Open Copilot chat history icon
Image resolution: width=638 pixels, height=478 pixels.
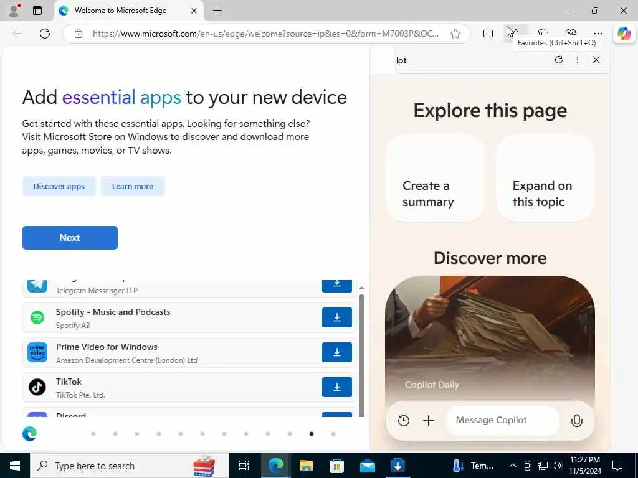coord(404,420)
